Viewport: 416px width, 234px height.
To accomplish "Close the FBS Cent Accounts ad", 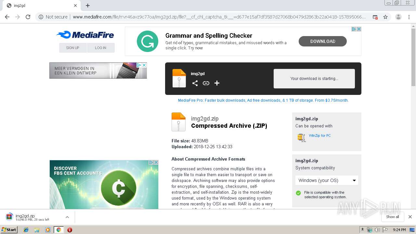I will [x=156, y=162].
